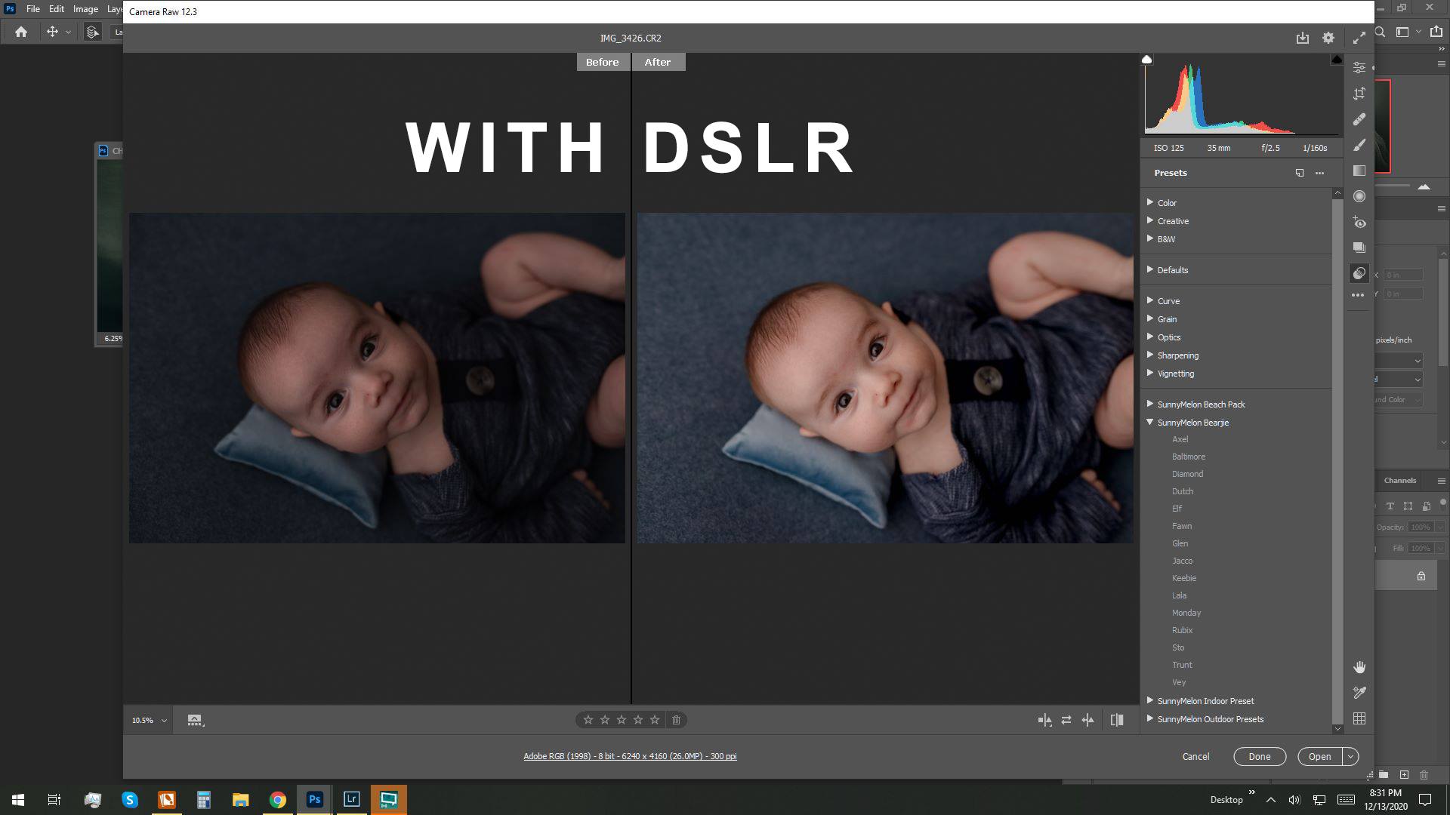This screenshot has height=815, width=1450.
Task: Toggle highlight clipping warning in histogram
Action: point(1336,60)
